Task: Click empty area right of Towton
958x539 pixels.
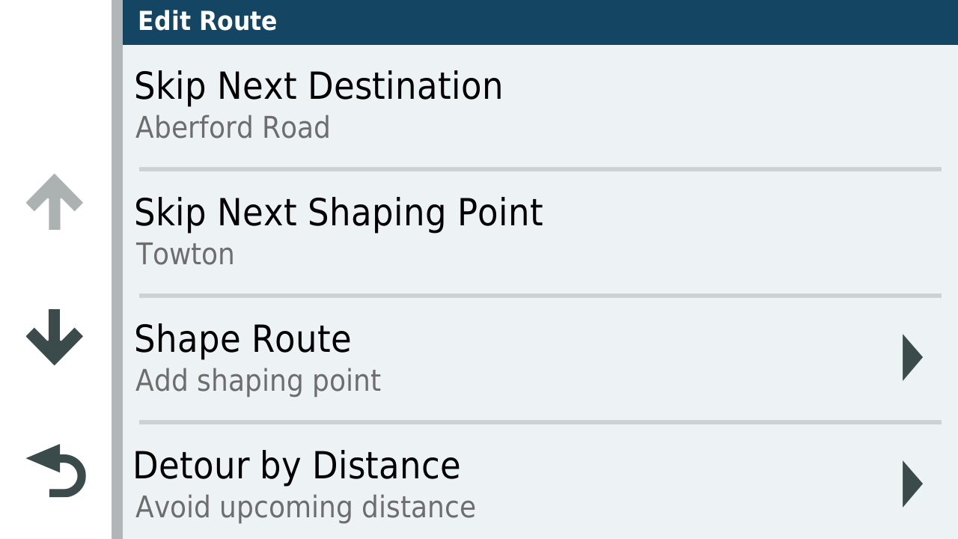Action: click(588, 255)
